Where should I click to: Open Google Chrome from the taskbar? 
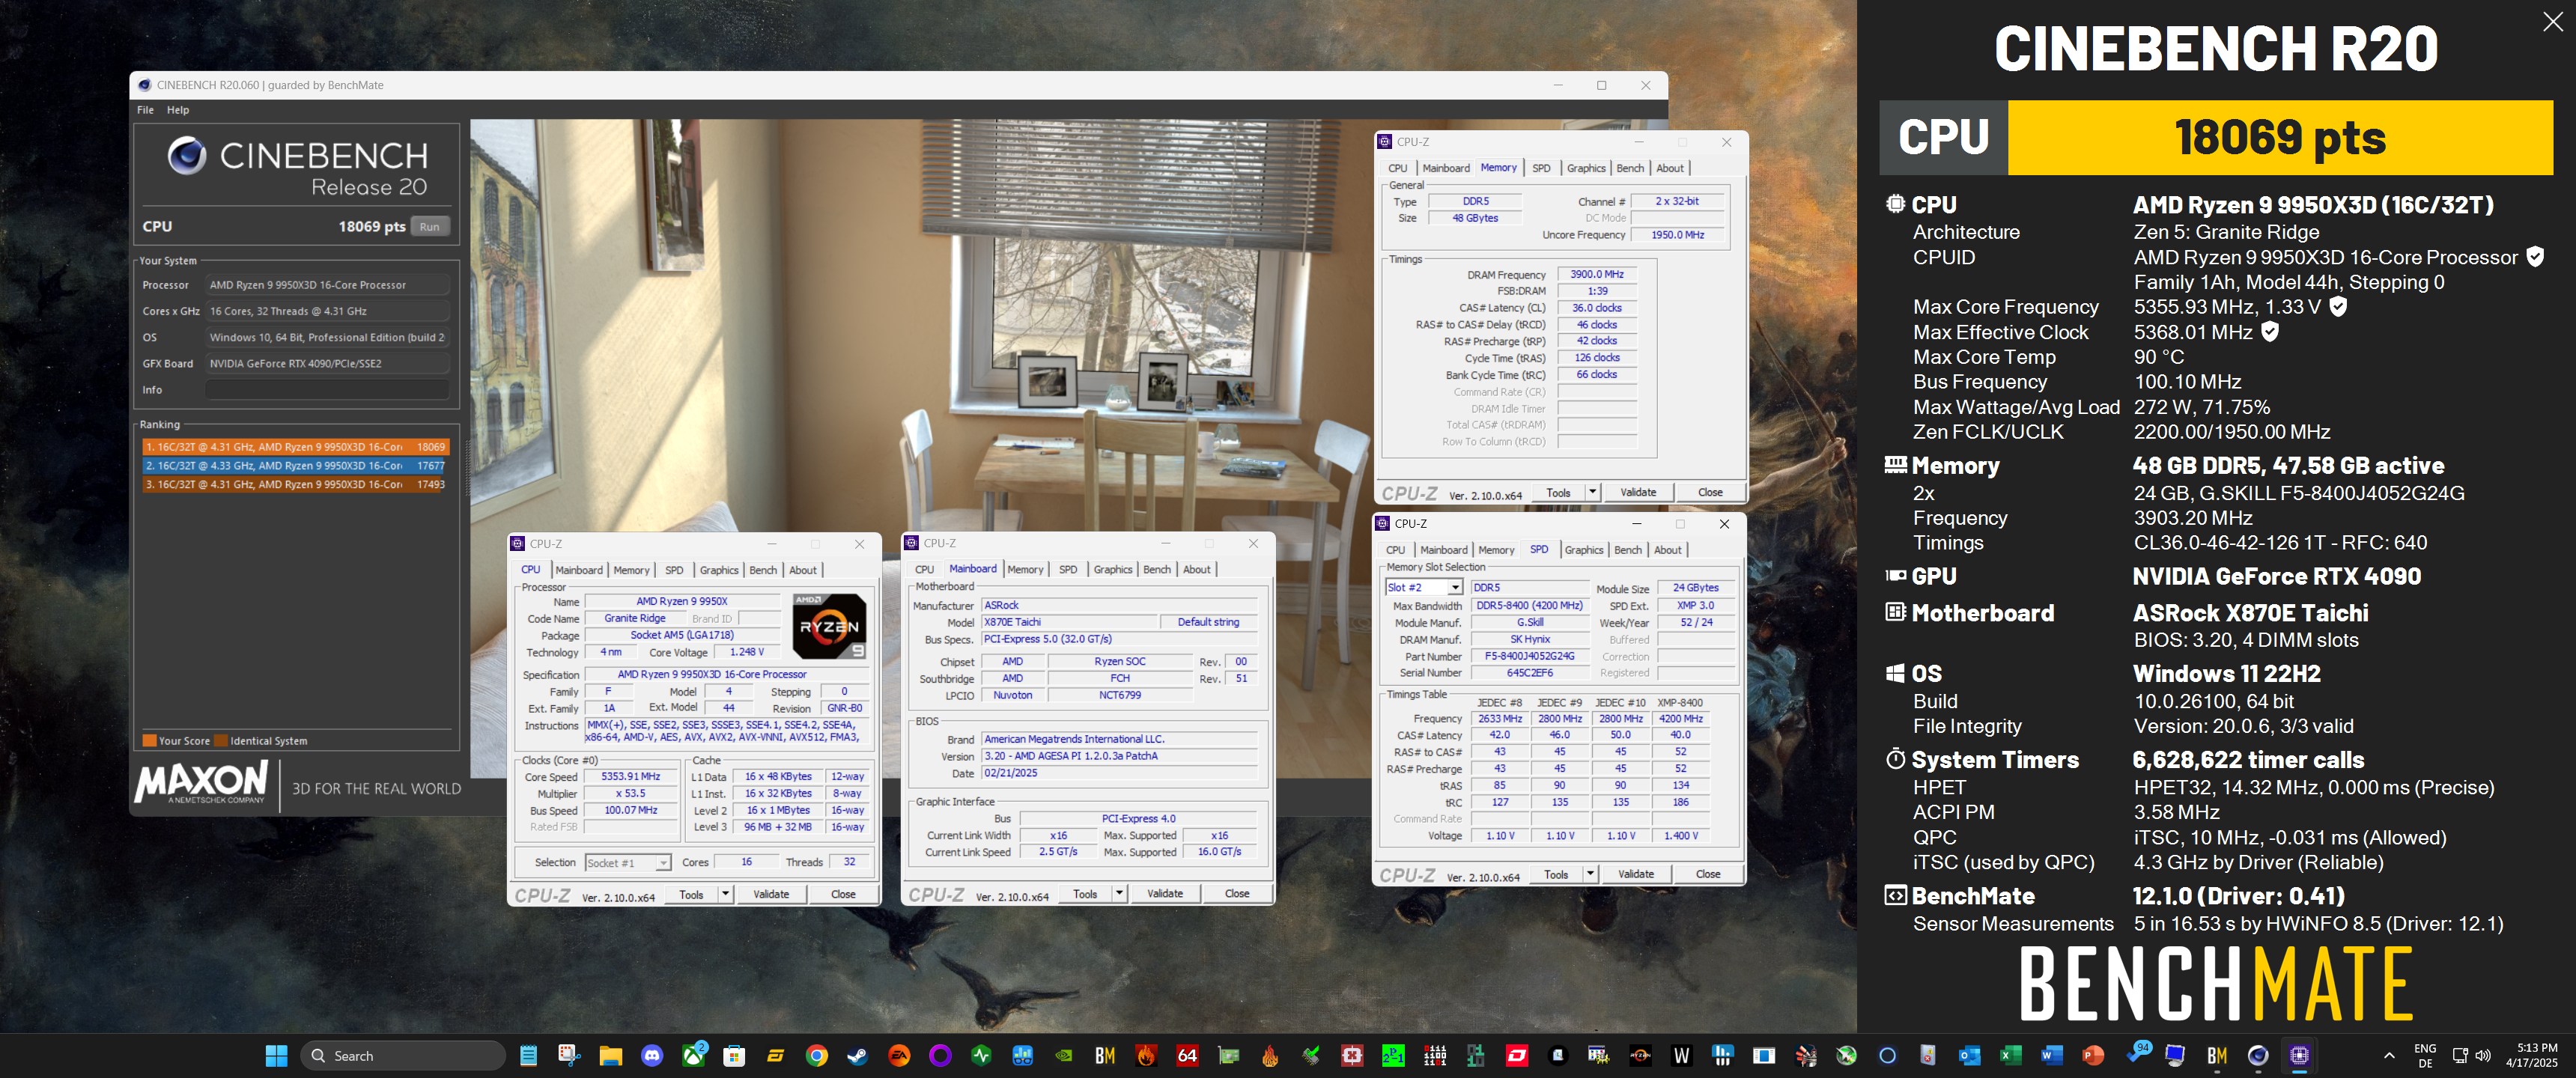817,1055
